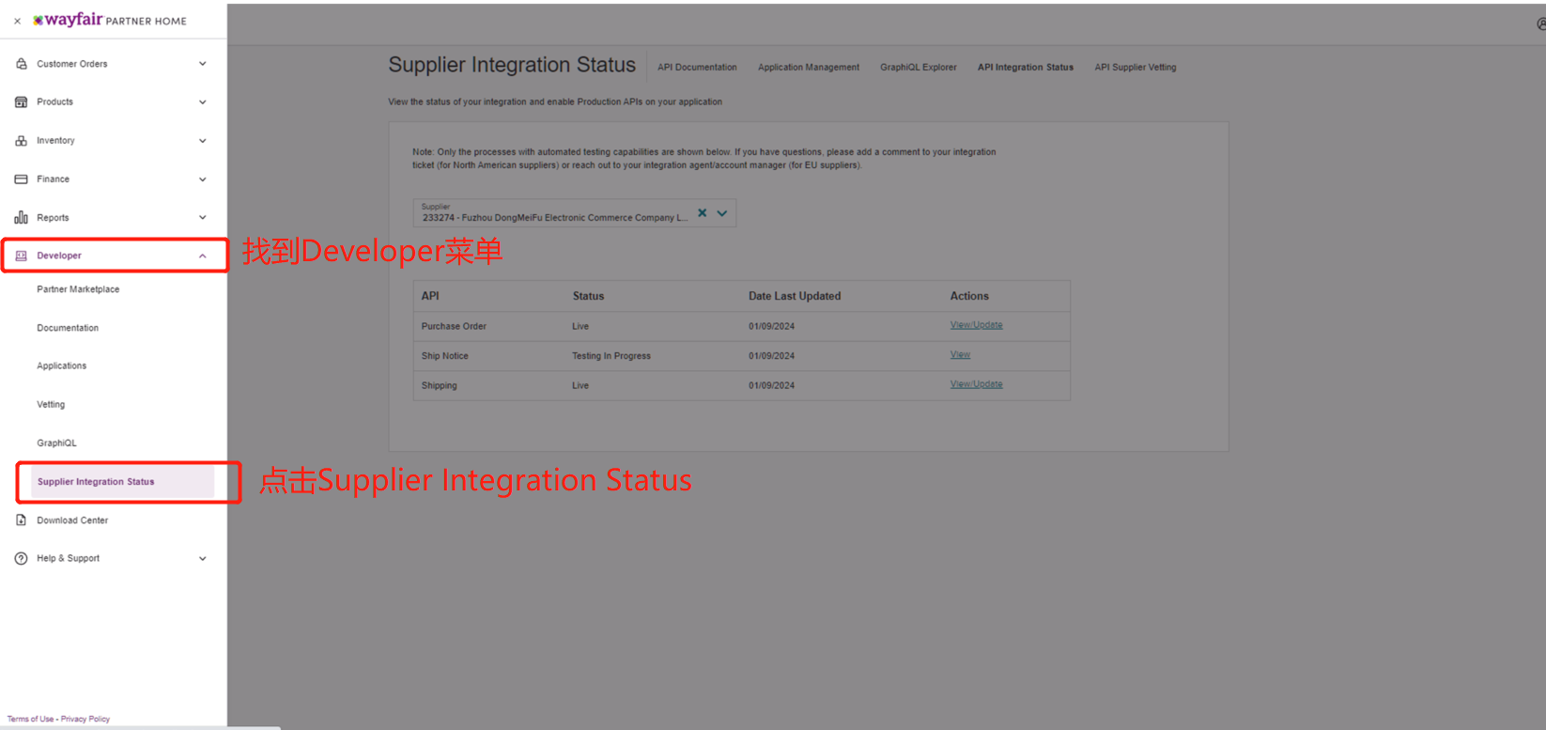The width and height of the screenshot is (1546, 730).
Task: Open Documentation under Developer
Action: click(x=68, y=328)
